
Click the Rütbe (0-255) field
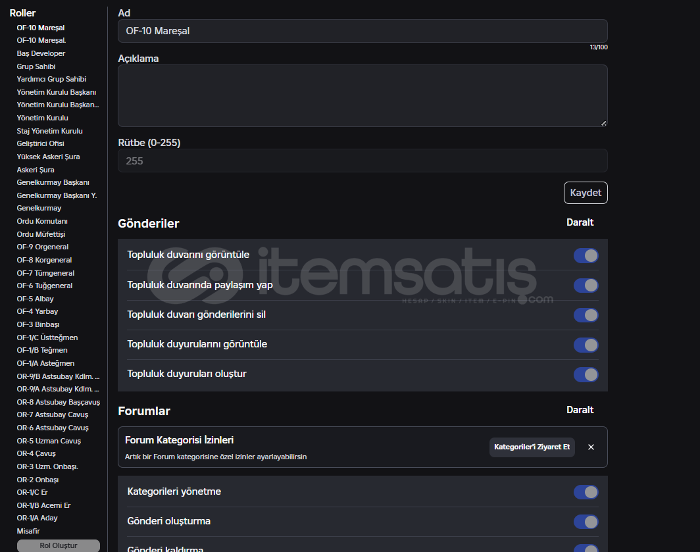click(x=362, y=161)
